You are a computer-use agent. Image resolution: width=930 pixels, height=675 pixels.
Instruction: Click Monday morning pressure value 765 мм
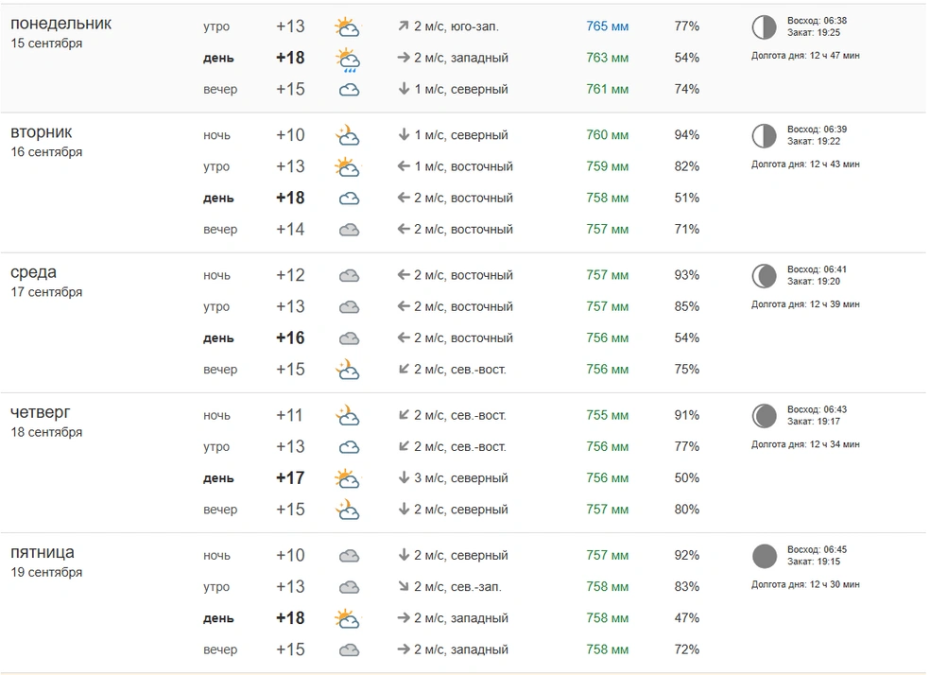(x=608, y=26)
